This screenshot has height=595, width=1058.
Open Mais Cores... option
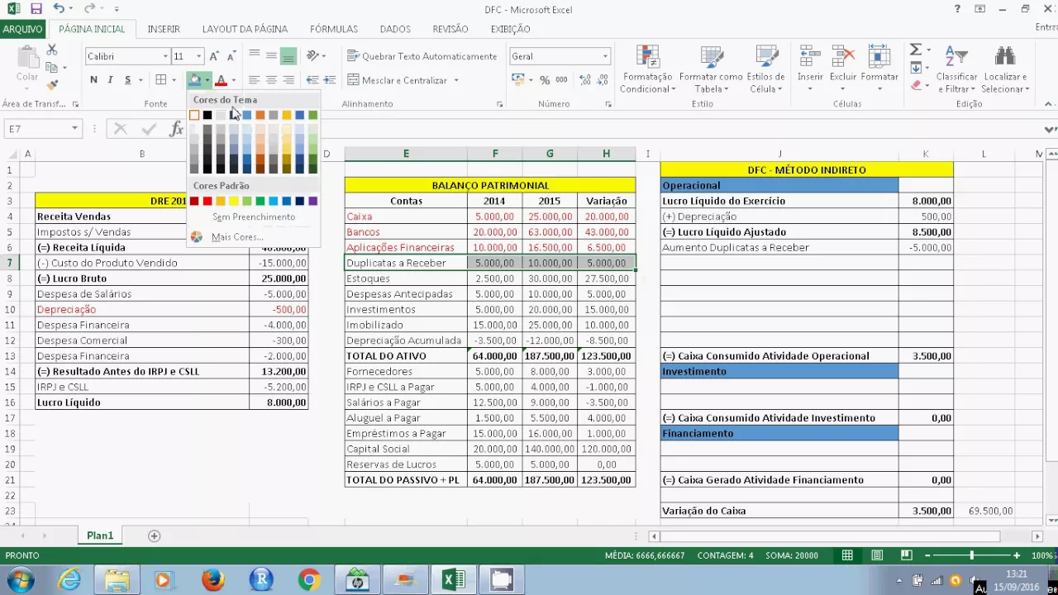point(237,237)
